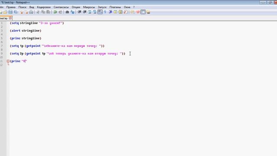Open the Запуск menu
Image resolution: width=277 pixels, height=156 pixels.
pyautogui.click(x=102, y=7)
